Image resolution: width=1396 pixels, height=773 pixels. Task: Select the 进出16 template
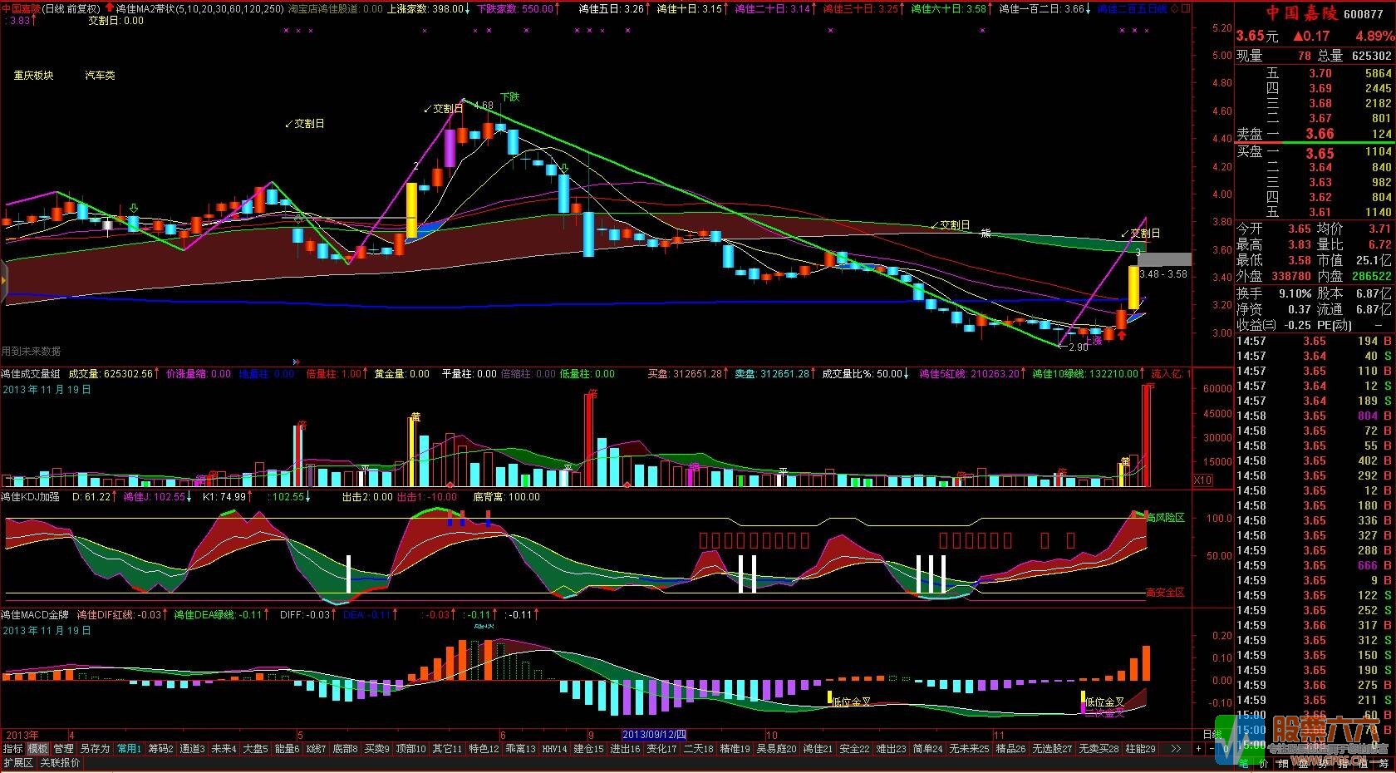point(625,748)
